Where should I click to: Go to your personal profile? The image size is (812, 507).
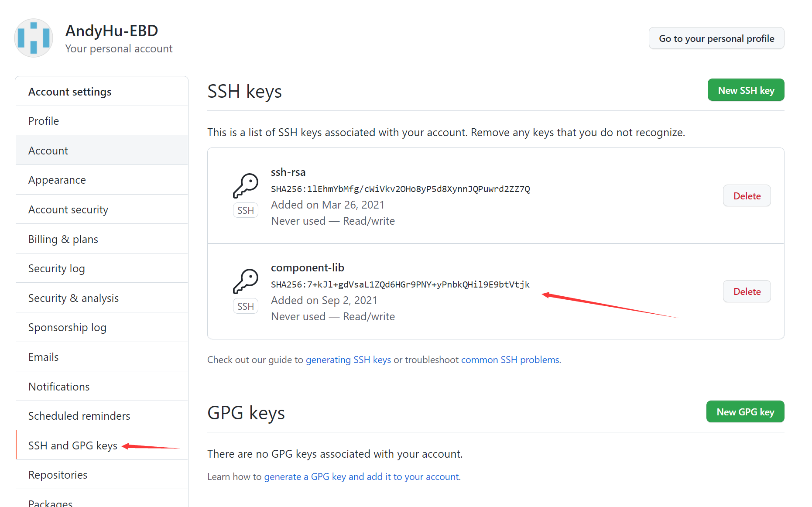pyautogui.click(x=716, y=38)
